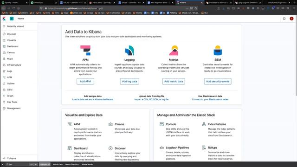The height and width of the screenshot is (167, 297).
Task: Go to Dashboard in the sidebar
Action: click(x=13, y=46)
